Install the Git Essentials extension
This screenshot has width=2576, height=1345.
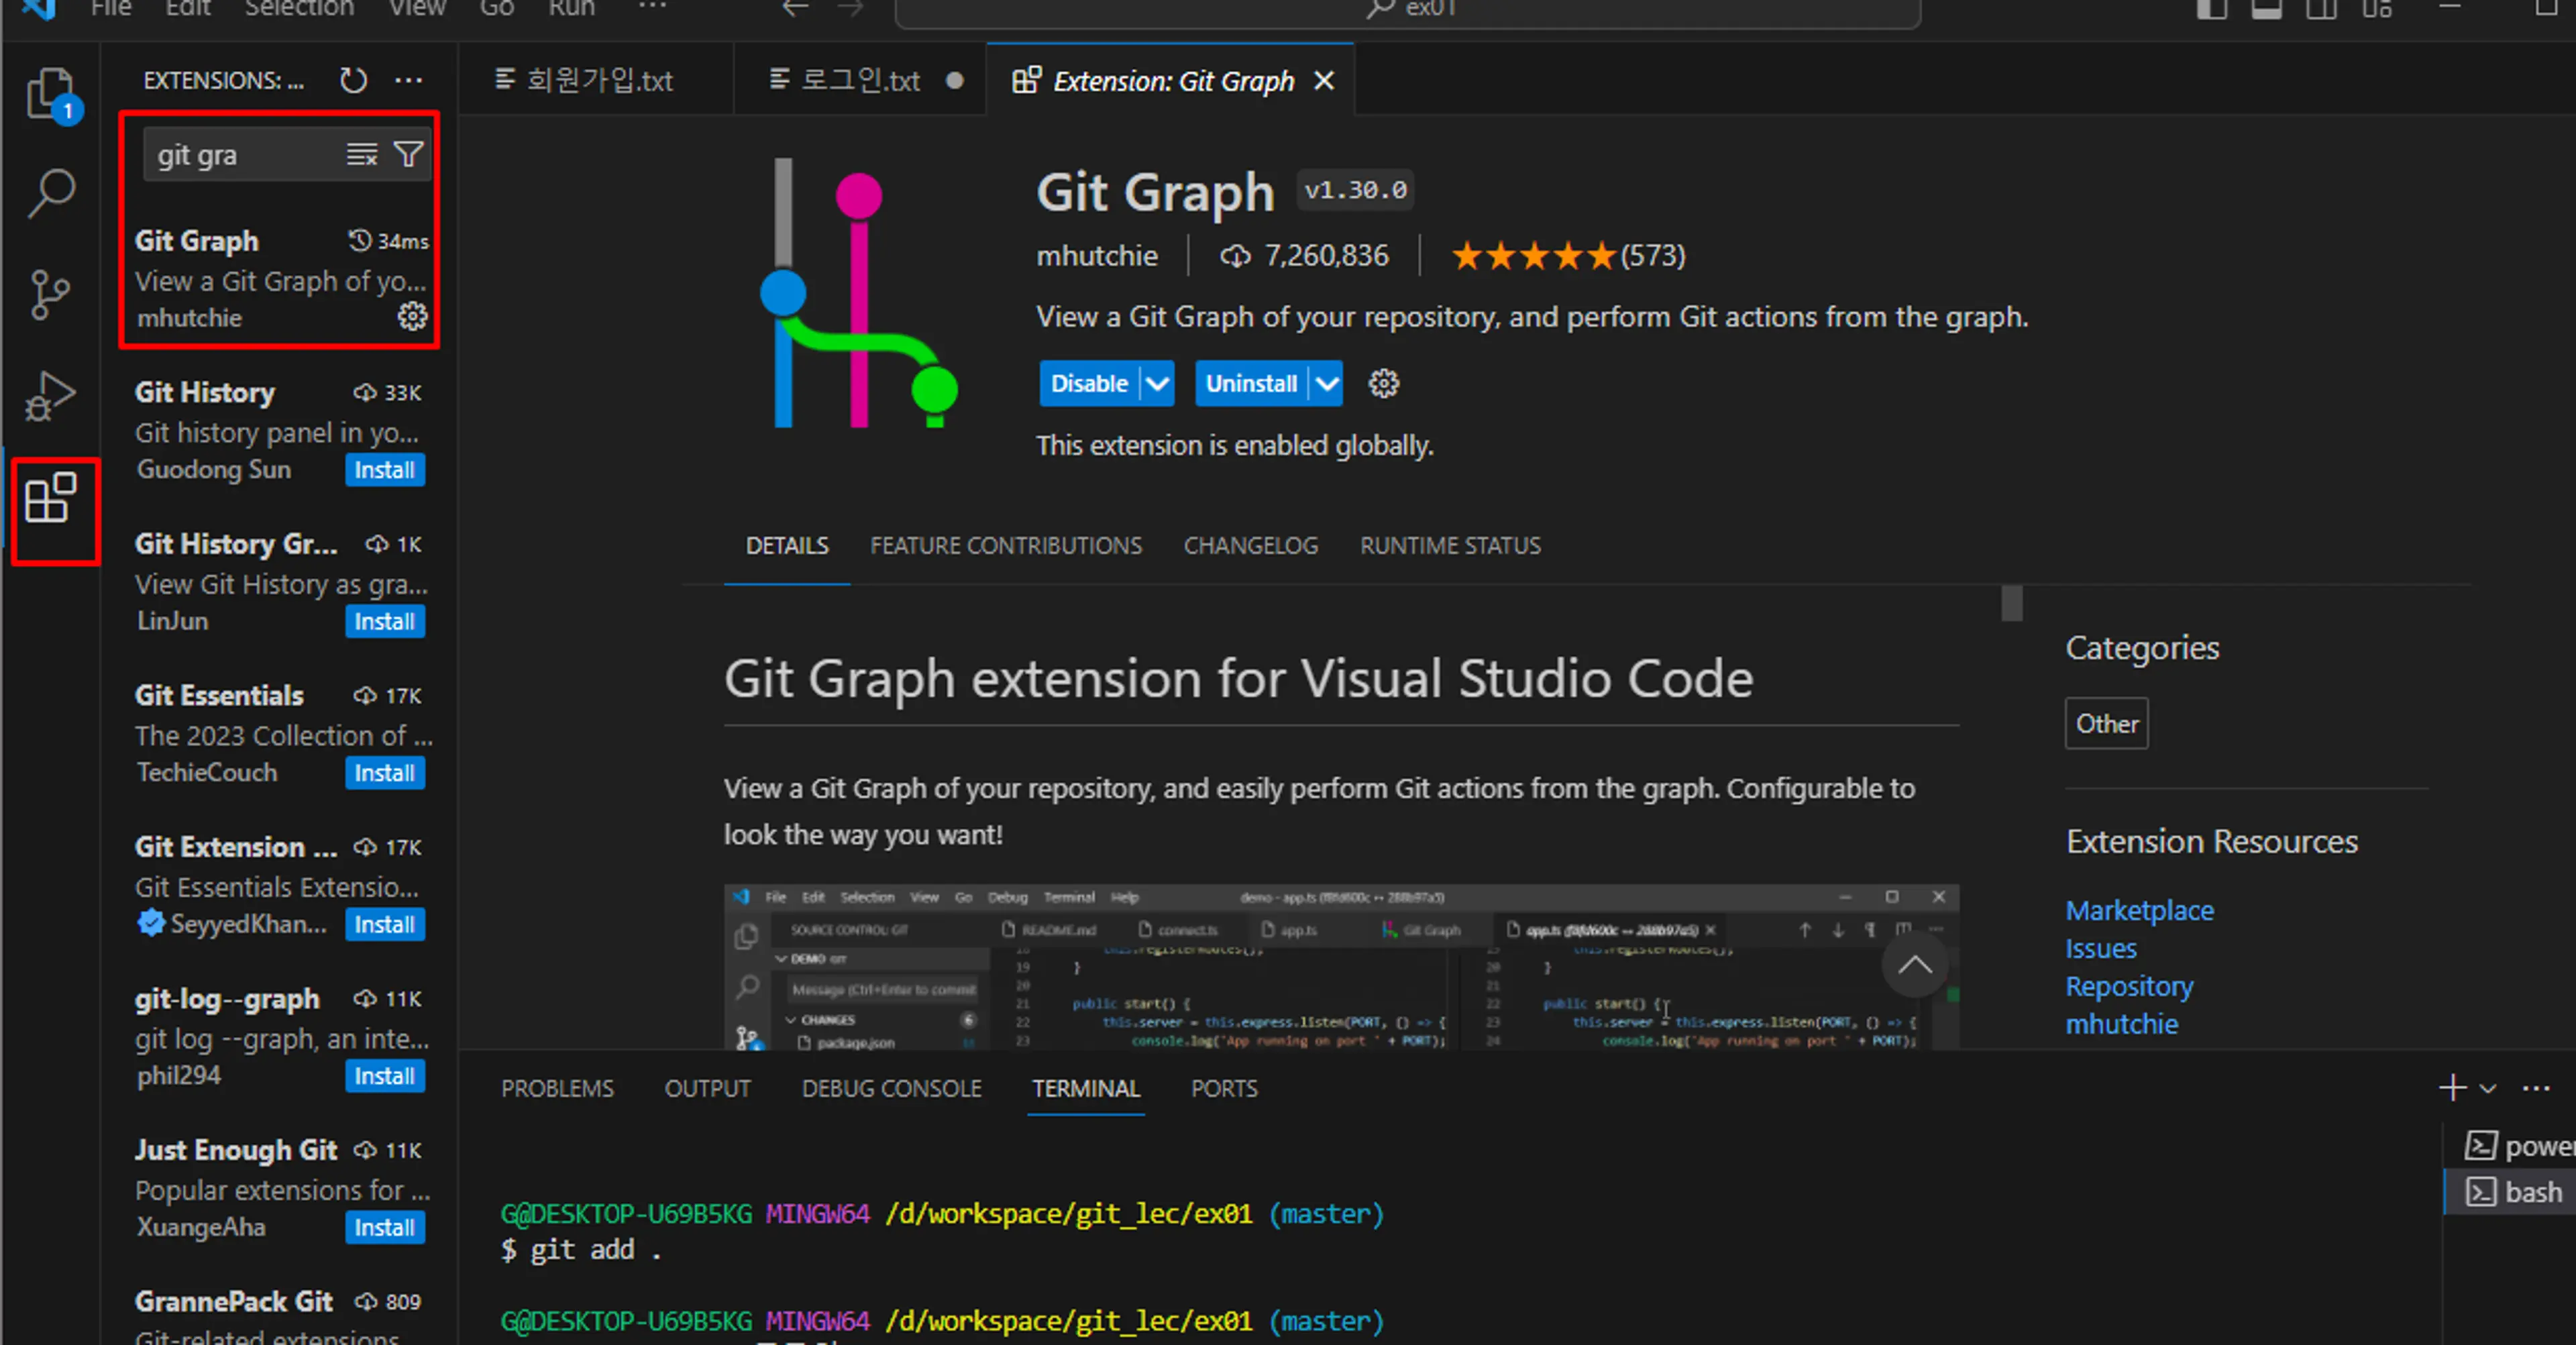pyautogui.click(x=384, y=773)
